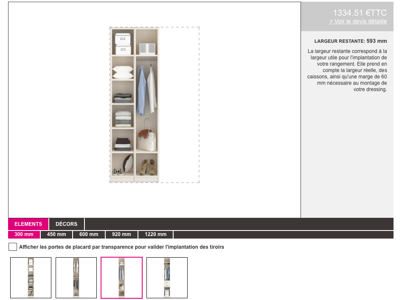The width and height of the screenshot is (416, 300).
Task: Click the empty dashed slot in the layout
Action: [x=179, y=105]
